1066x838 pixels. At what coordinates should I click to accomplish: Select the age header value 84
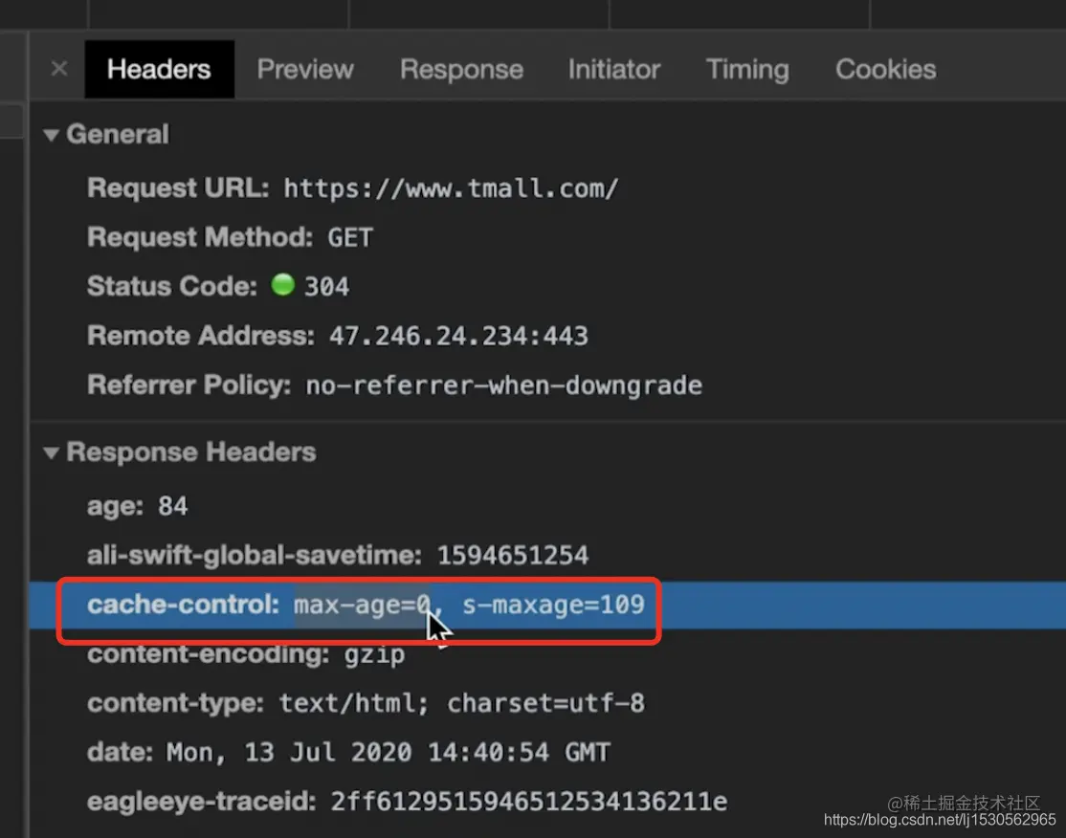[x=172, y=506]
